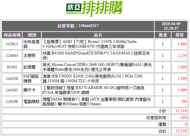The width and height of the screenshot is (190, 136).
Task: Click the price 790
Action: (x=184, y=102)
